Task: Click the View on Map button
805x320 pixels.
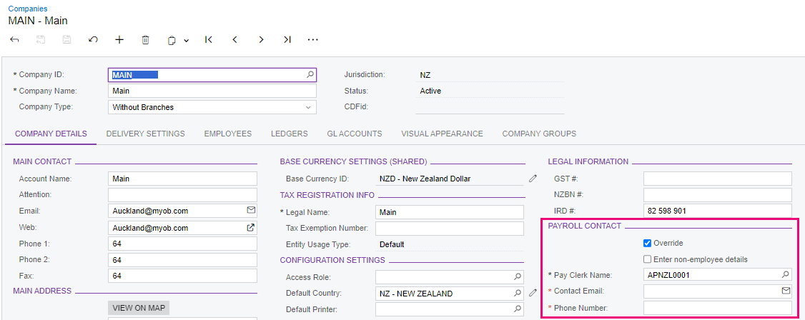Action: pos(139,308)
